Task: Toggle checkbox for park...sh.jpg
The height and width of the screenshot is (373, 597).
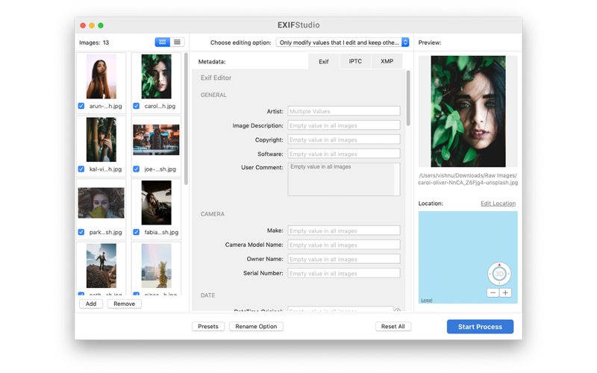Action: click(x=81, y=232)
